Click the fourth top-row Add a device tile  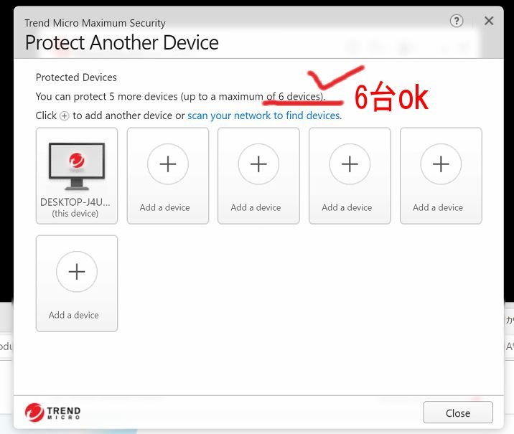coord(350,176)
